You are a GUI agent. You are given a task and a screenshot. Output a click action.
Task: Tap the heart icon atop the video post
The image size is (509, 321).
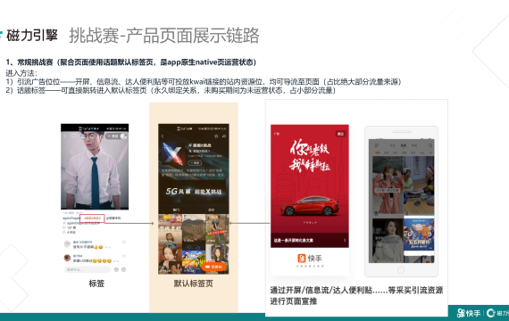[x=74, y=136]
